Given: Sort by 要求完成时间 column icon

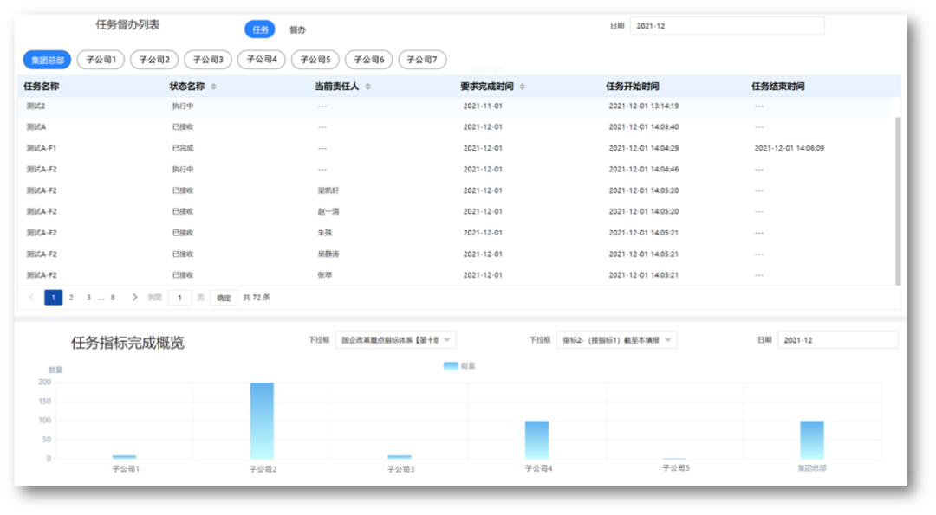Looking at the screenshot, I should tap(523, 87).
